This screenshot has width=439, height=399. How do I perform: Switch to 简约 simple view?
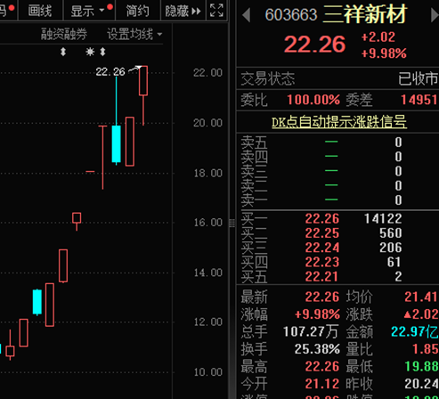[x=137, y=11]
